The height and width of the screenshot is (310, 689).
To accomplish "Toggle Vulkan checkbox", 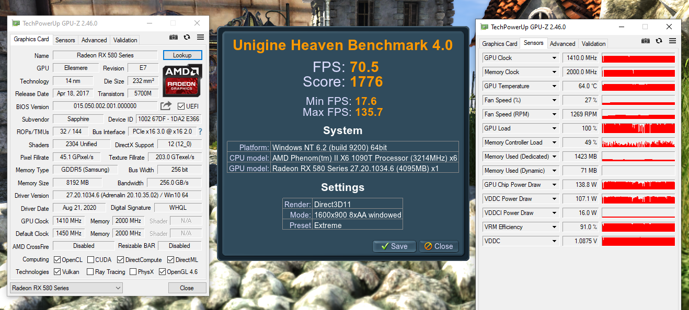I will [58, 272].
